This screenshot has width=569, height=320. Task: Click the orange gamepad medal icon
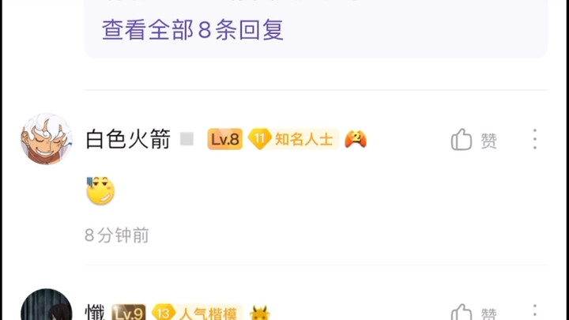[356, 139]
